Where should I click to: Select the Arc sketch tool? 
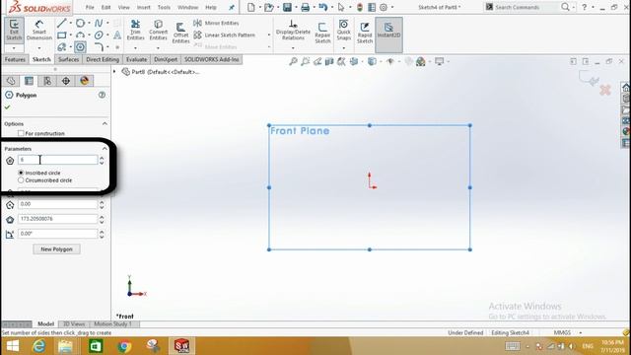point(80,35)
